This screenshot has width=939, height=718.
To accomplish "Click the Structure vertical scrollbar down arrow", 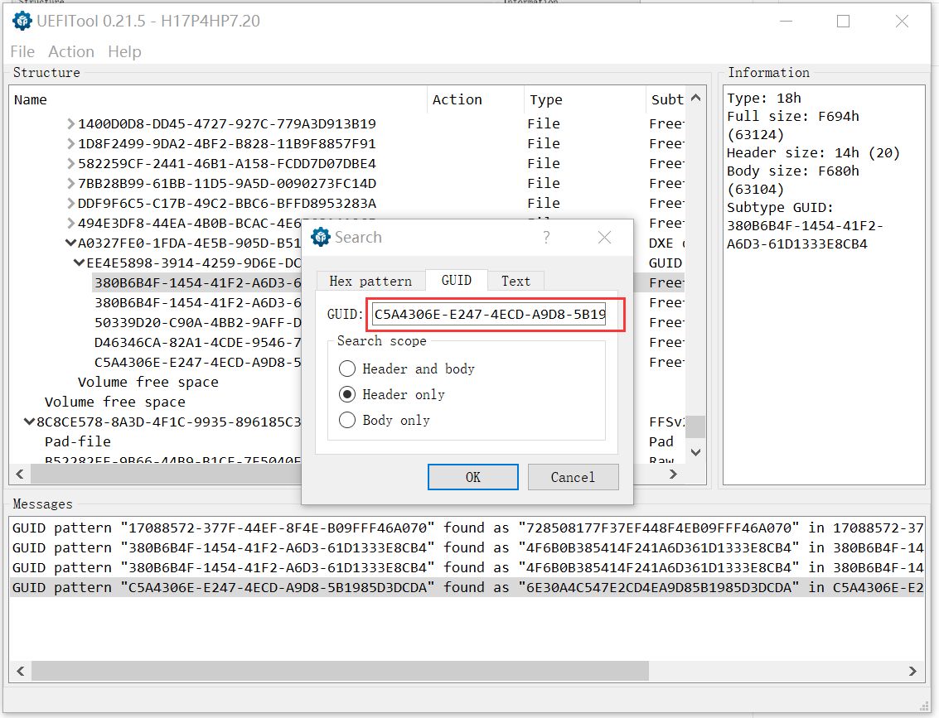I will pyautogui.click(x=695, y=452).
